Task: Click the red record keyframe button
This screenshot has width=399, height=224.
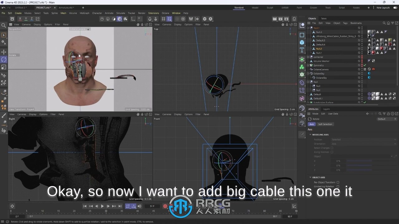Action: (x=165, y=206)
